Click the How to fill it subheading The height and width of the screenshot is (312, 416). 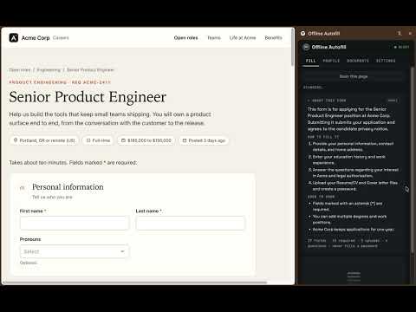click(323, 137)
